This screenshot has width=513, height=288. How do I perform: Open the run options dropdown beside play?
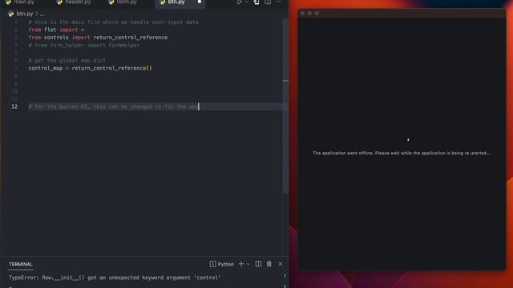click(247, 2)
